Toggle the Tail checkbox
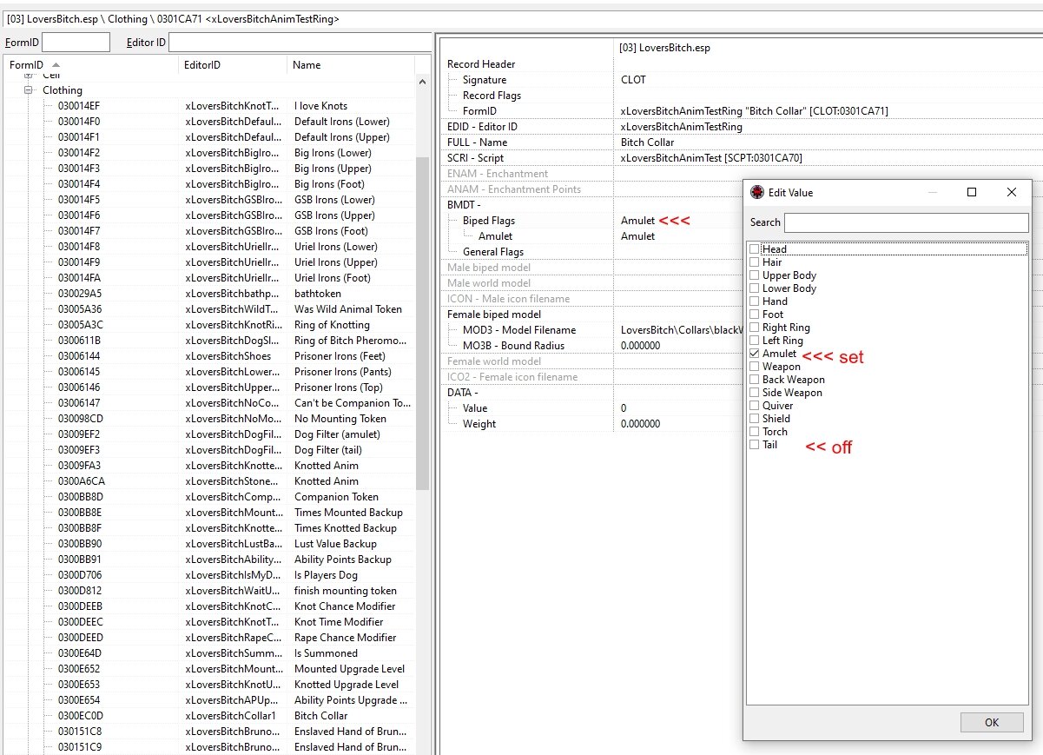The height and width of the screenshot is (755, 1043). 755,445
